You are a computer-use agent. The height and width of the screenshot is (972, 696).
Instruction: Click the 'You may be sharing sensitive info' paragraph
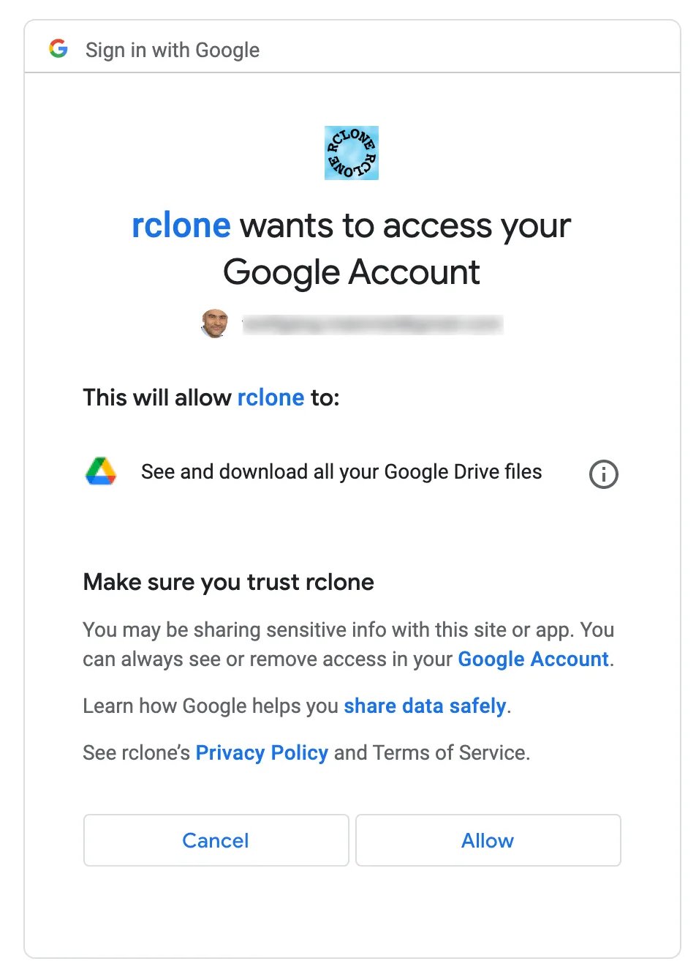[349, 645]
